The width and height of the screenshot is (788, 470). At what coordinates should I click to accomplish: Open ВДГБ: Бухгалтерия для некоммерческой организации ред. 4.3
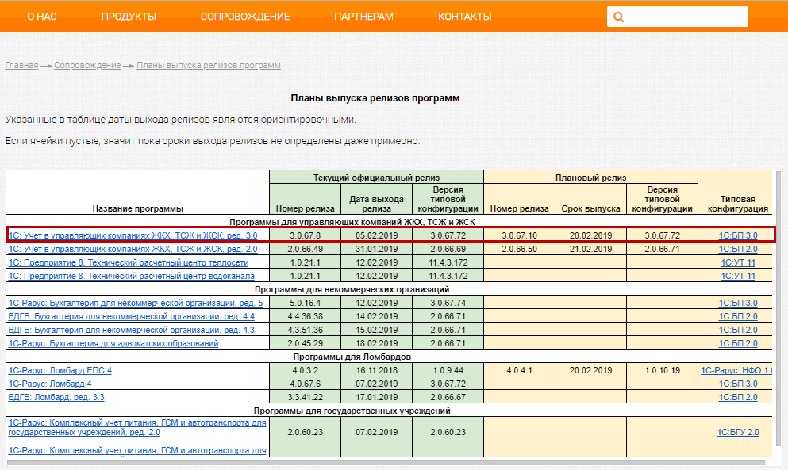(x=132, y=331)
